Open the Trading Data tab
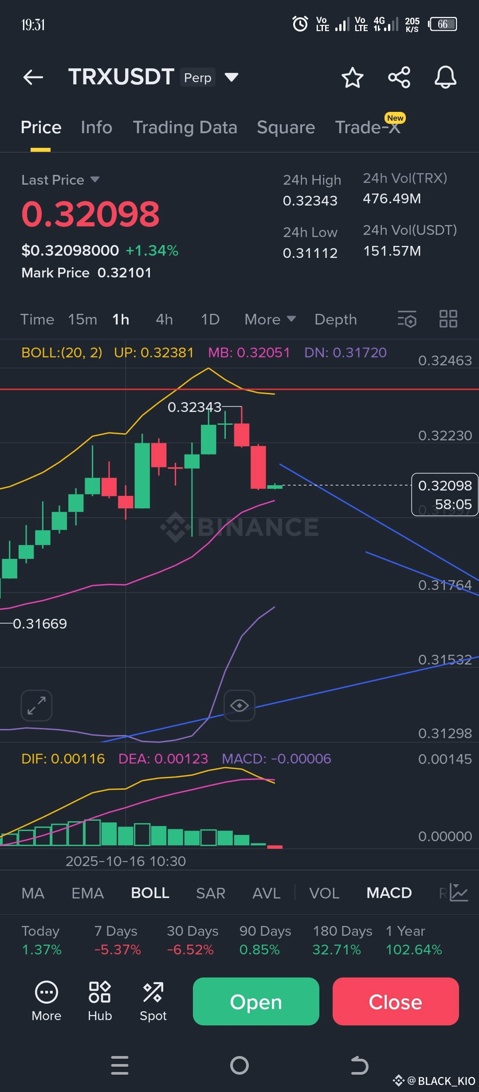479x1092 pixels. [185, 127]
